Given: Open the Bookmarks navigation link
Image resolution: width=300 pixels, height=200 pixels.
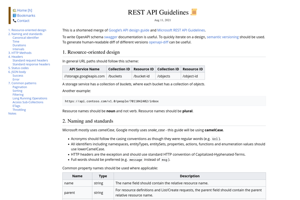Looking at the screenshot, I should point(26,16).
